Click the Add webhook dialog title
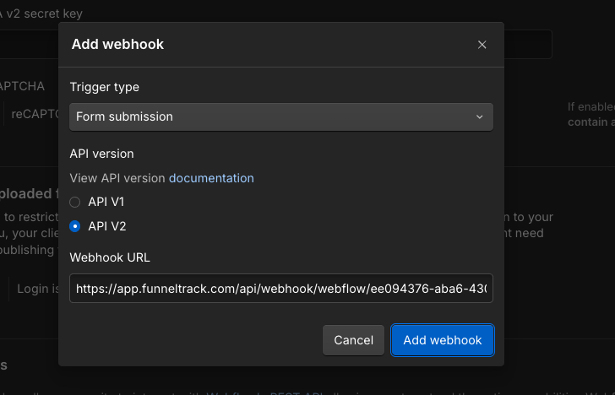615x395 pixels. [117, 44]
